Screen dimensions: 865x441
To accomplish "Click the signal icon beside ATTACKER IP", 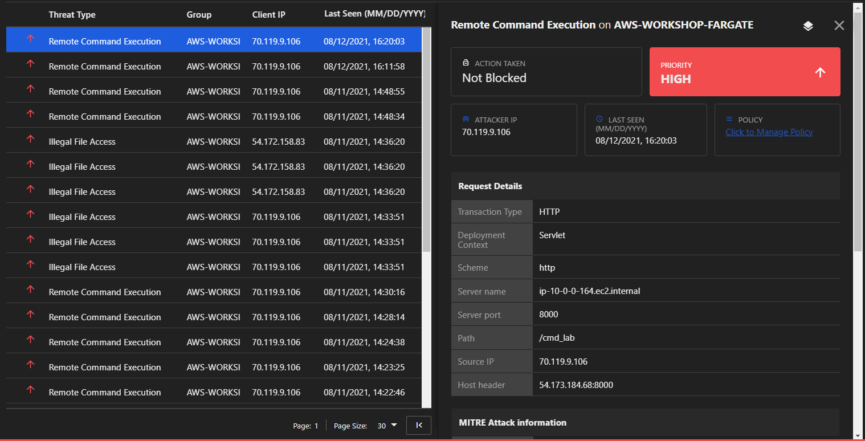I will pyautogui.click(x=465, y=120).
